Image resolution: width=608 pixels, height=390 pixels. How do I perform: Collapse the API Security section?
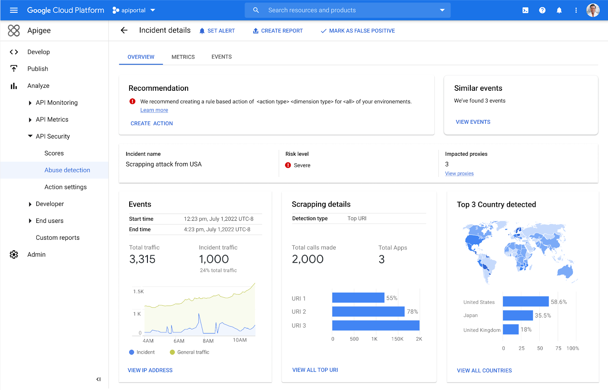click(30, 136)
